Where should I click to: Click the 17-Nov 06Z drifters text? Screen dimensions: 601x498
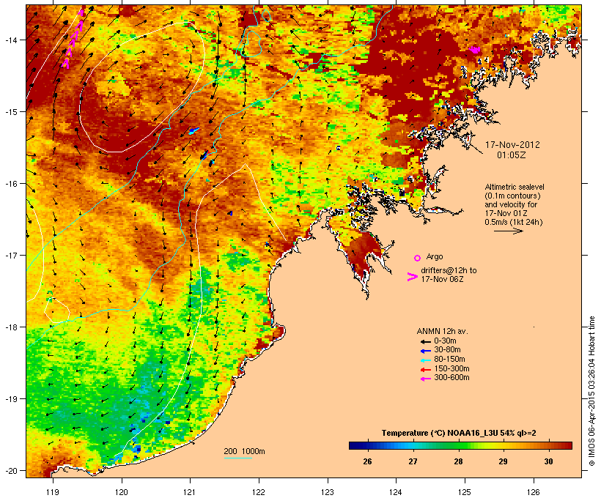tap(442, 279)
